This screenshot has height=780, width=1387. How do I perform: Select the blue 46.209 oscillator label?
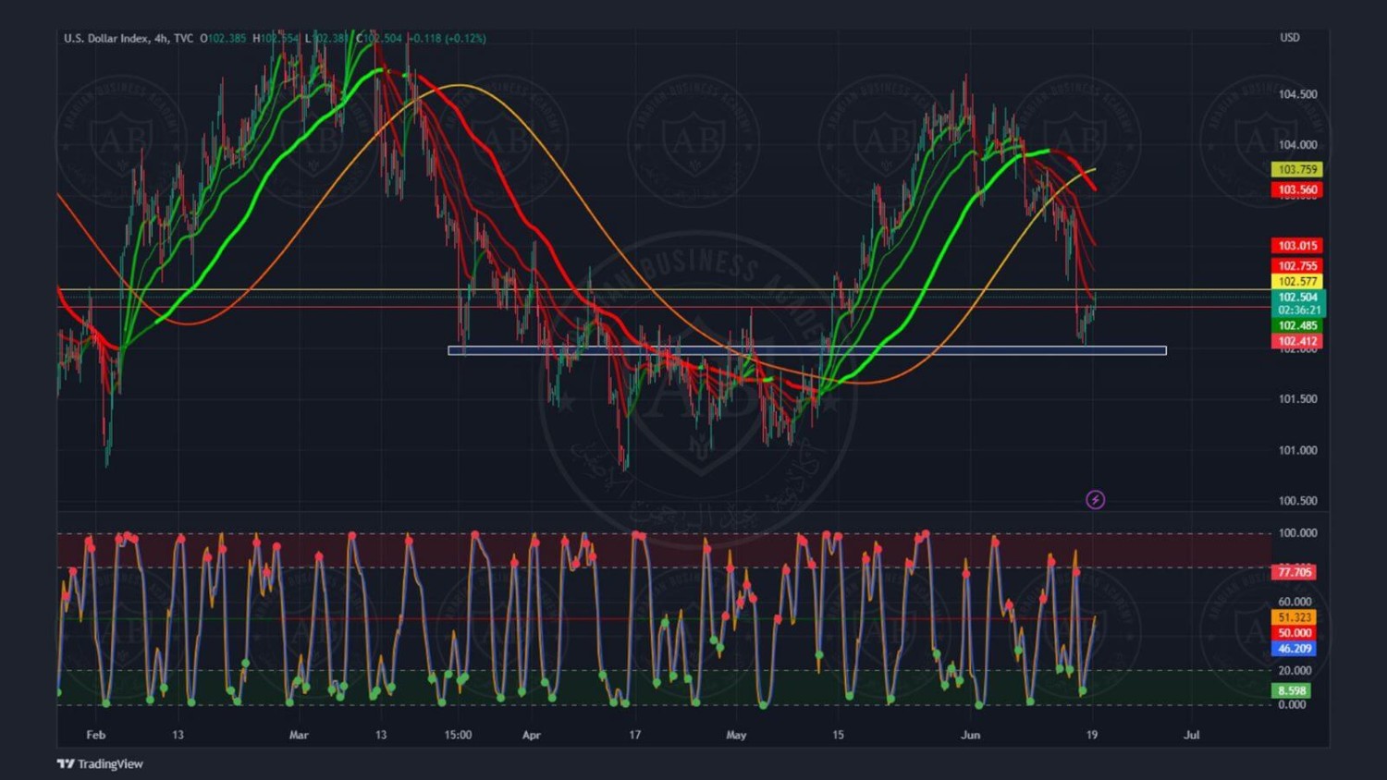click(x=1295, y=649)
